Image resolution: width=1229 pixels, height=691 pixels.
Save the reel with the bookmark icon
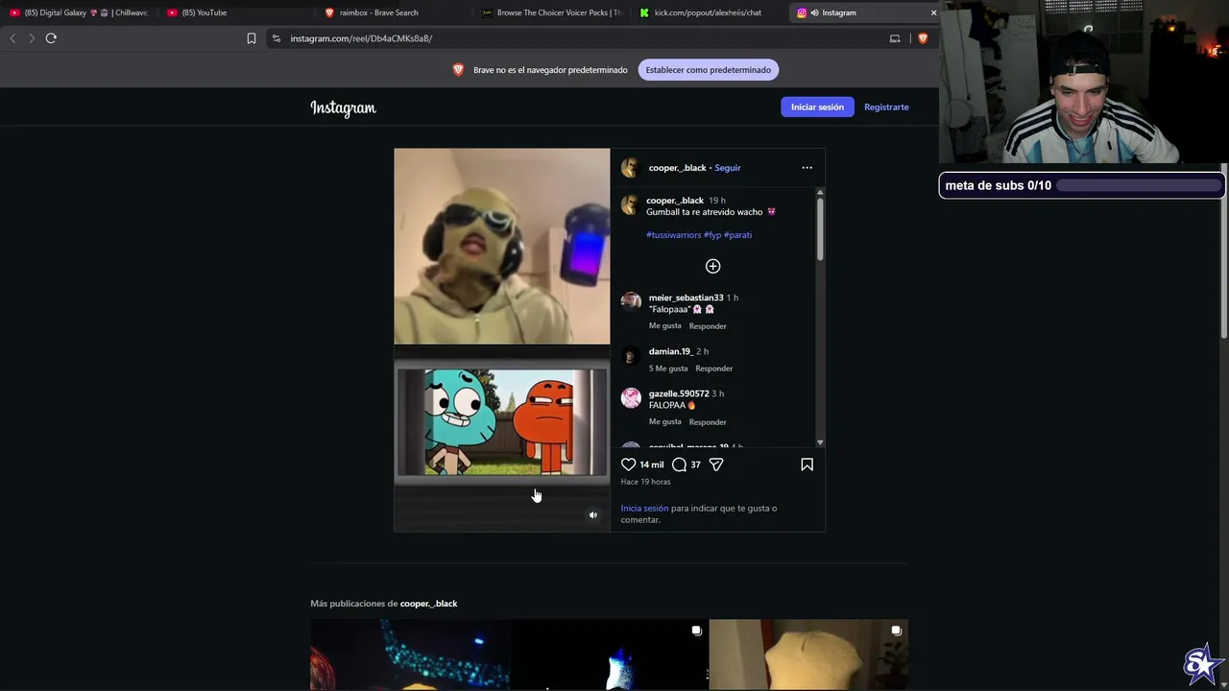coord(807,465)
